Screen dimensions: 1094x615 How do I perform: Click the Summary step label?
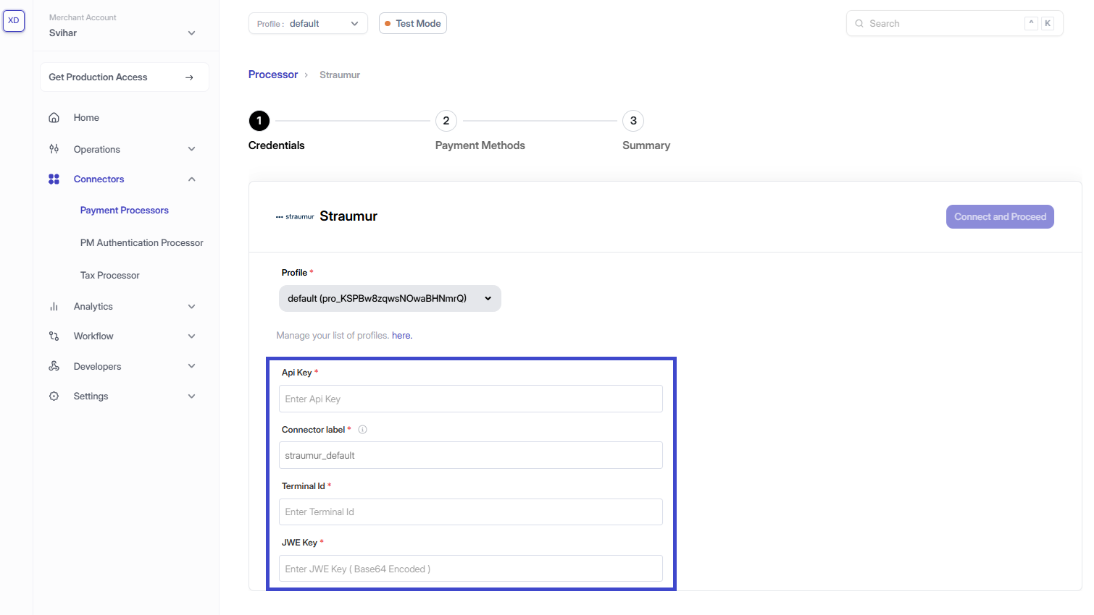pos(646,145)
